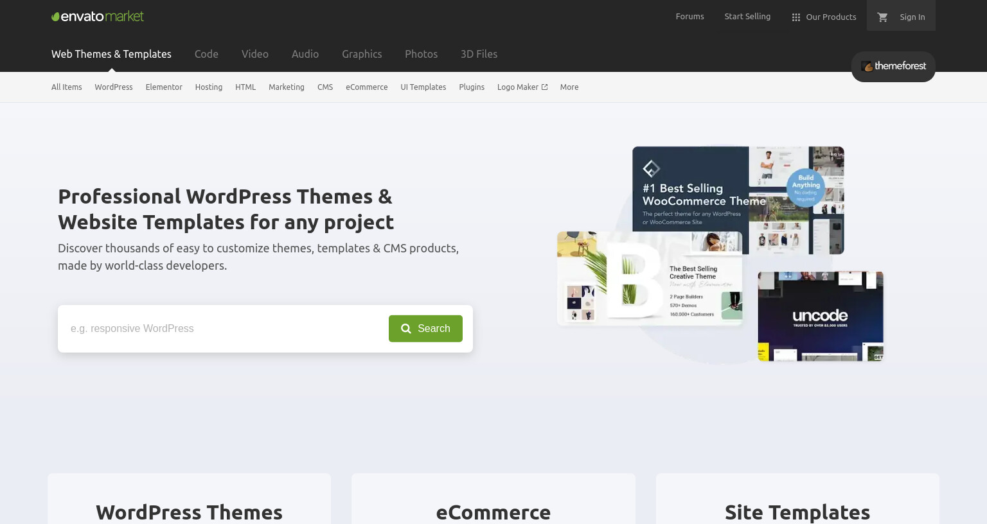Image resolution: width=987 pixels, height=524 pixels.
Task: Expand the More menu
Action: pyautogui.click(x=569, y=87)
